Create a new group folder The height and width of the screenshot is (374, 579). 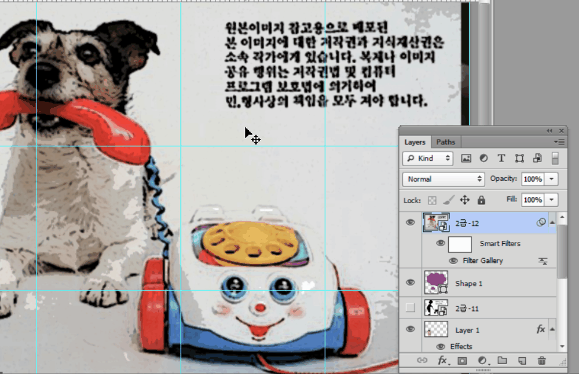pos(502,360)
